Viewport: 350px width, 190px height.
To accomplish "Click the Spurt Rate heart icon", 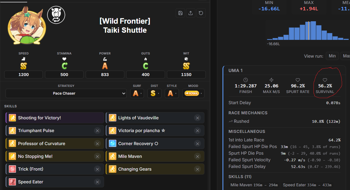I will click(298, 80).
